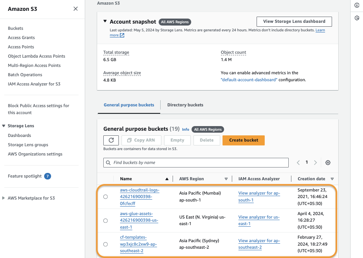The height and width of the screenshot is (258, 363).
Task: Click Info link beside General purpose buckets
Action: click(185, 130)
